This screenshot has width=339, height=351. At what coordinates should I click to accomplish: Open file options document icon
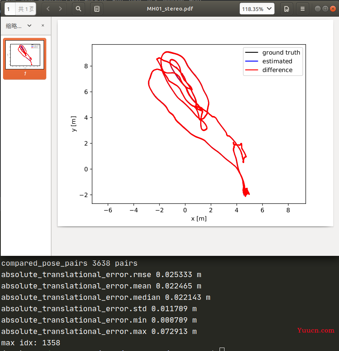(x=287, y=9)
